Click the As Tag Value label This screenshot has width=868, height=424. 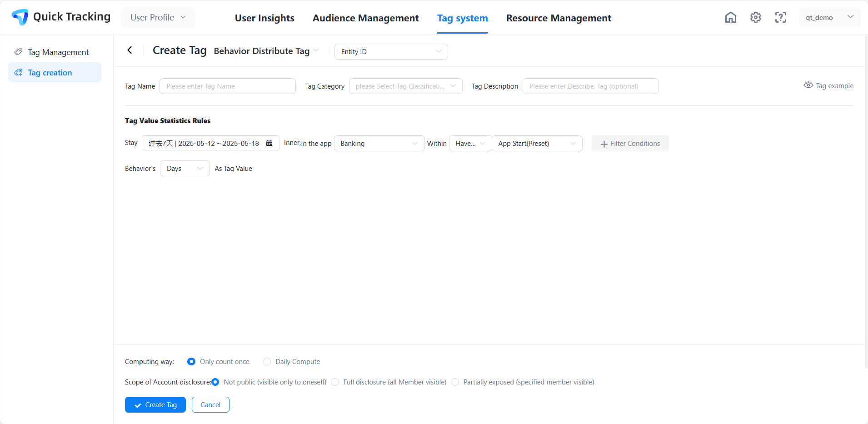(x=233, y=168)
